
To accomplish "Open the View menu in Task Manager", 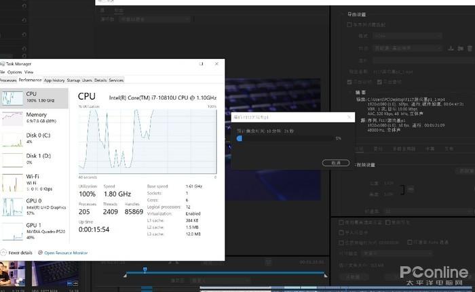I will pyautogui.click(x=28, y=72).
